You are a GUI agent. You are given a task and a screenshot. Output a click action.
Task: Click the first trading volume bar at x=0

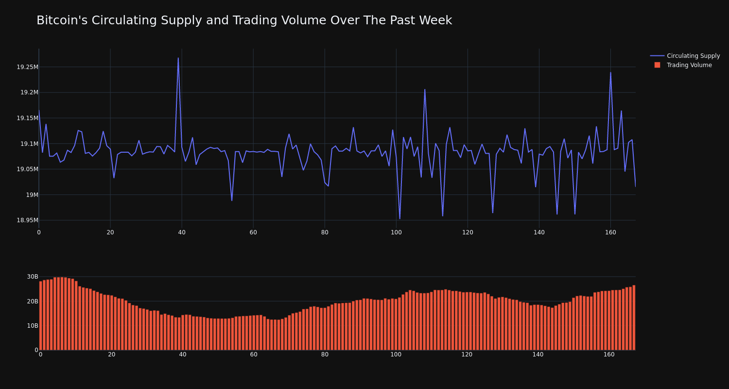40,316
